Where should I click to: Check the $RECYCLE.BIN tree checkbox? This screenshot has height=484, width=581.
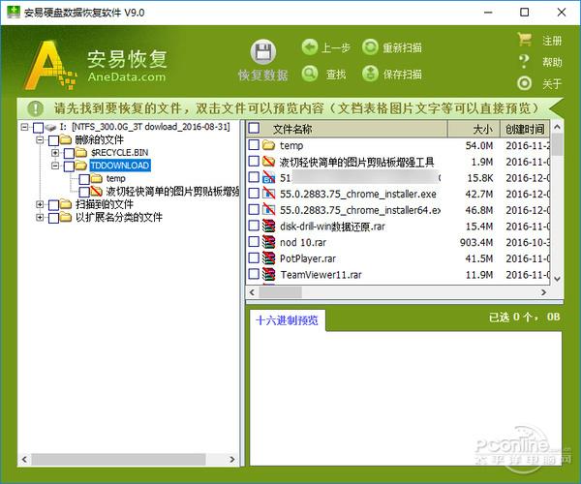pyautogui.click(x=69, y=153)
